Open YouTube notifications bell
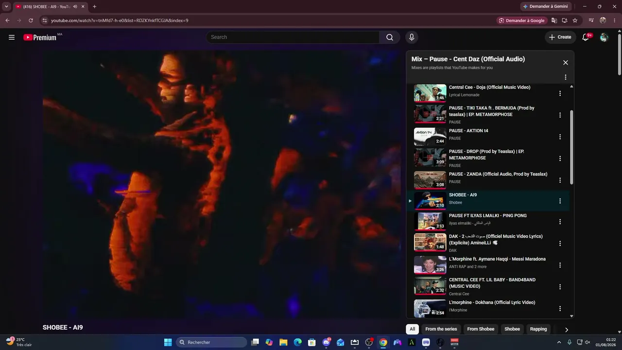Screen dimensions: 622x350 [x=586, y=37]
